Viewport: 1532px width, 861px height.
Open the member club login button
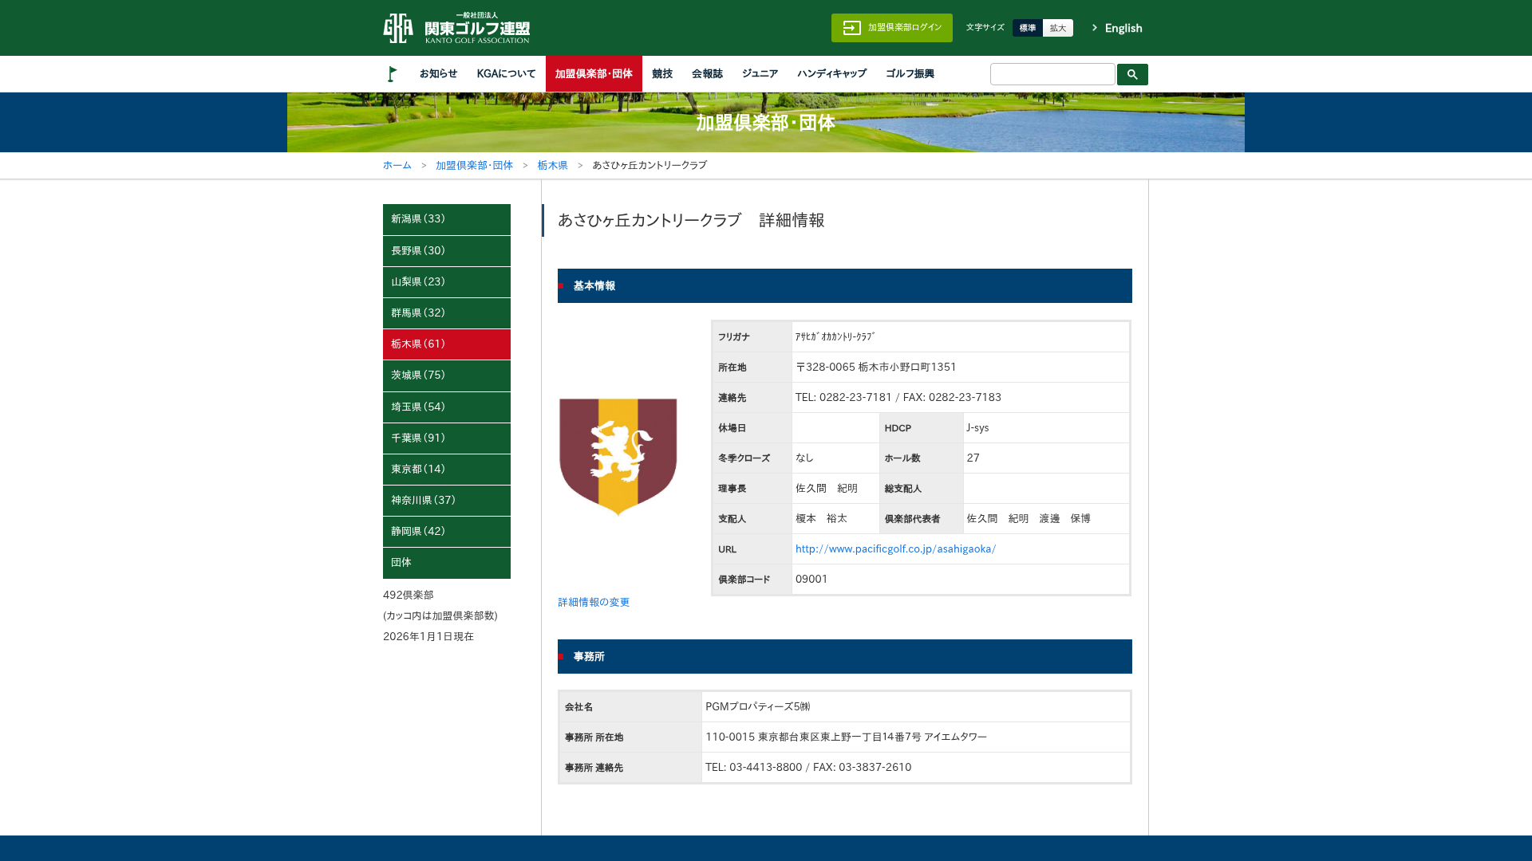892,28
